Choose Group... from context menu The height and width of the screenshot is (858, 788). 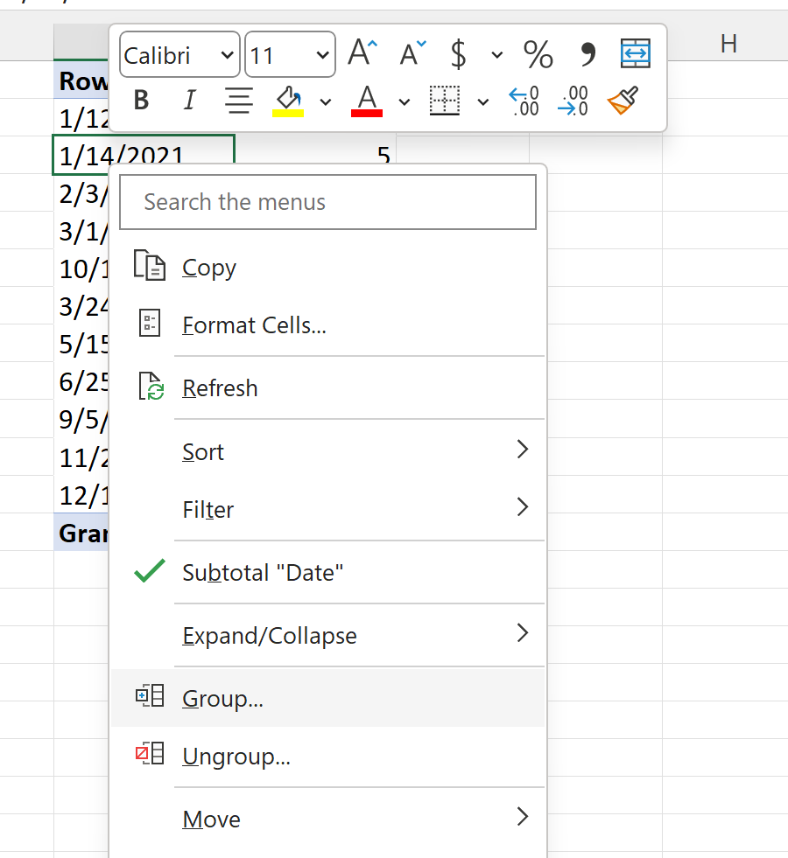coord(327,698)
